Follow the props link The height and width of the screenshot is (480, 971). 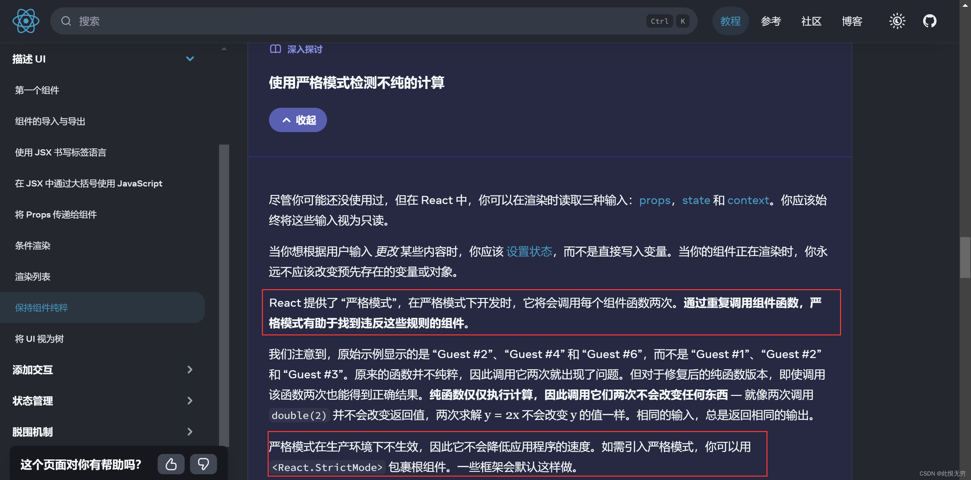click(655, 200)
